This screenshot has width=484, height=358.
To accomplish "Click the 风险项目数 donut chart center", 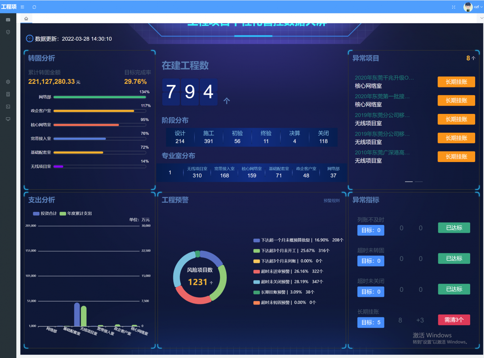I will pyautogui.click(x=200, y=277).
